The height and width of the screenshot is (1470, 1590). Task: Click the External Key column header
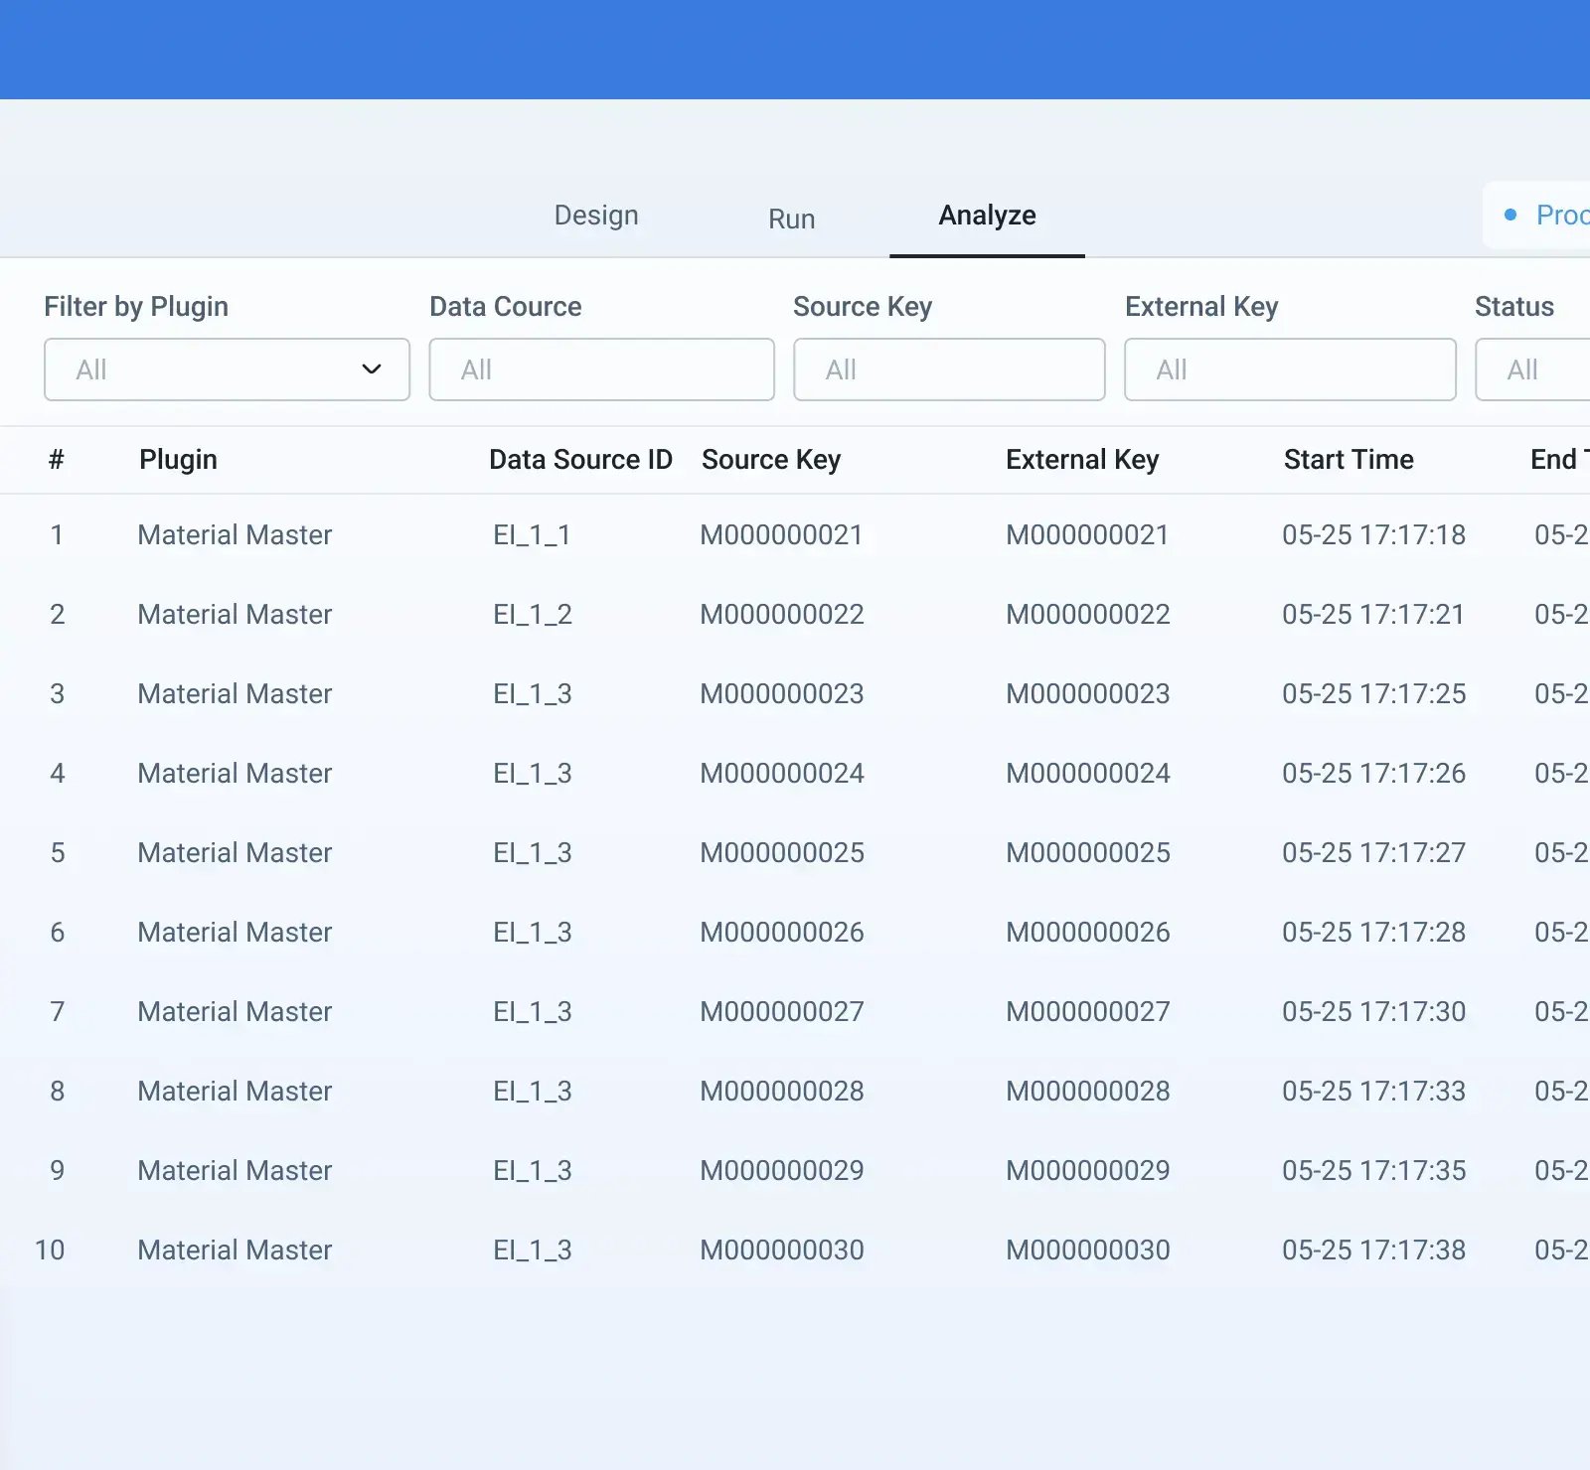point(1082,459)
